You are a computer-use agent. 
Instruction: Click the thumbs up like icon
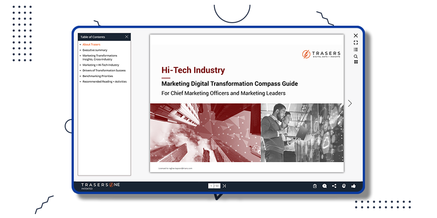click(x=354, y=186)
